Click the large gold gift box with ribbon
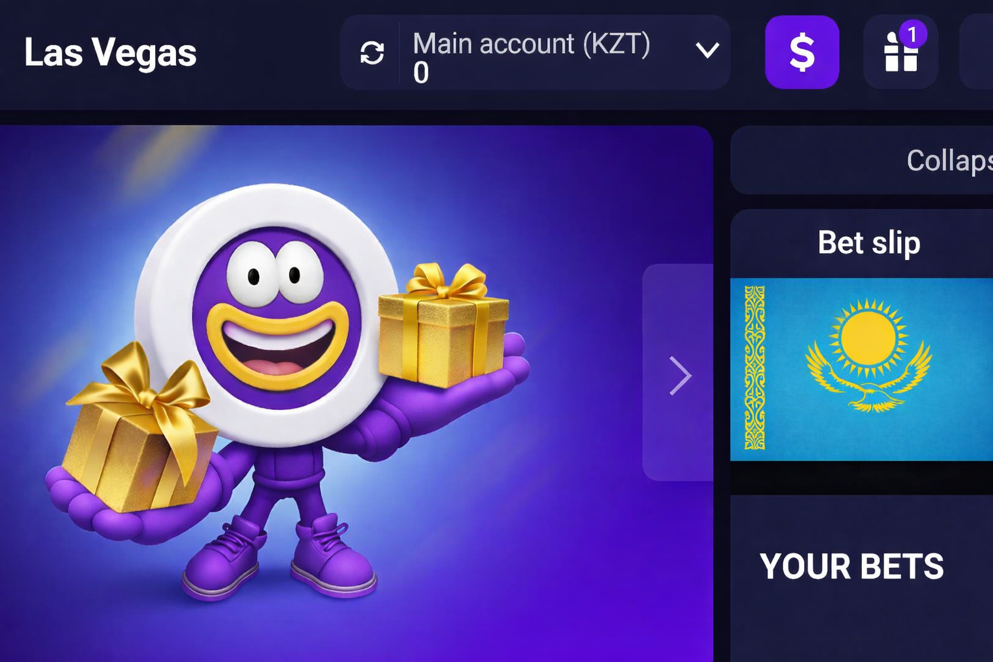993x662 pixels. click(x=138, y=429)
